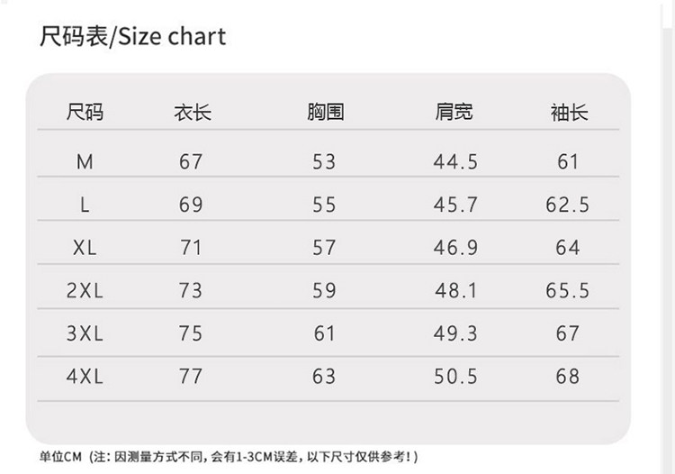
Task: Click the 44.5 shoulder width for size M
Action: pyautogui.click(x=455, y=162)
